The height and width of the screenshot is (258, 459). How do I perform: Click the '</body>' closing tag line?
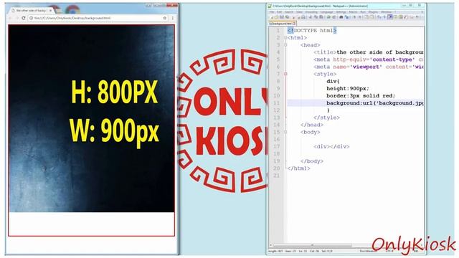312,161
